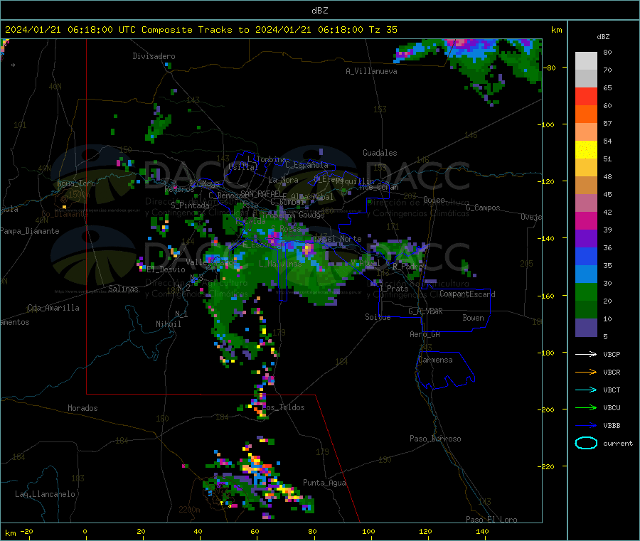The width and height of the screenshot is (640, 541).
Task: Click the Salinas map label
Action: [x=123, y=289]
